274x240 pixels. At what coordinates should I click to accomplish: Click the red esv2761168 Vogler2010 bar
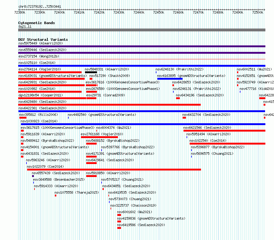point(99,137)
